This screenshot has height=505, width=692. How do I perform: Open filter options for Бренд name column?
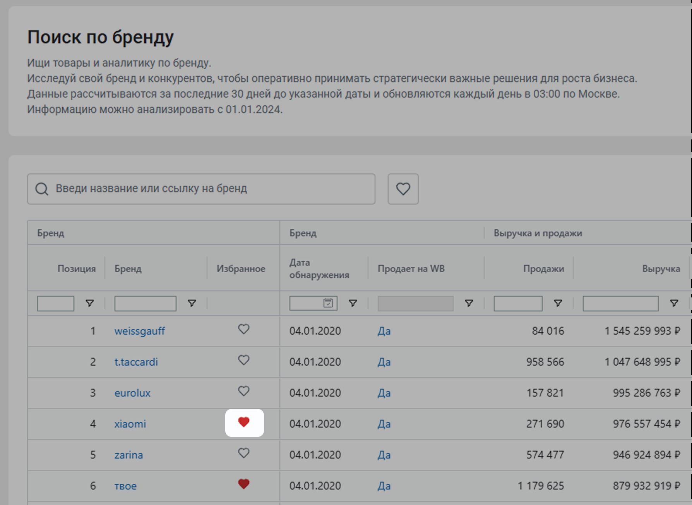(x=192, y=303)
